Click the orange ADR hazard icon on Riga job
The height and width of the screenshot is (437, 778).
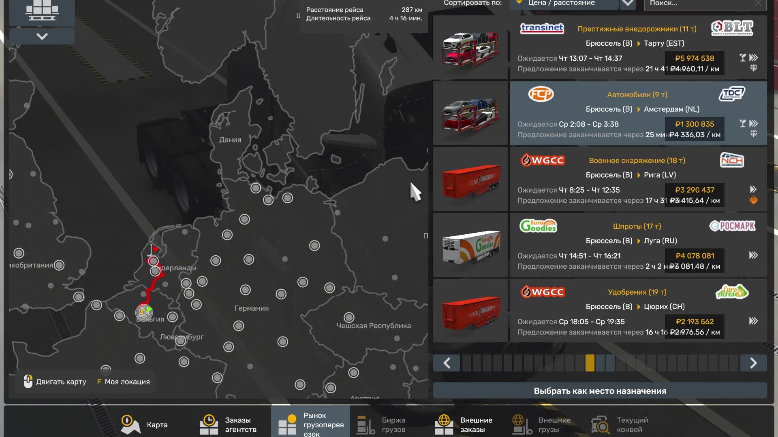754,200
